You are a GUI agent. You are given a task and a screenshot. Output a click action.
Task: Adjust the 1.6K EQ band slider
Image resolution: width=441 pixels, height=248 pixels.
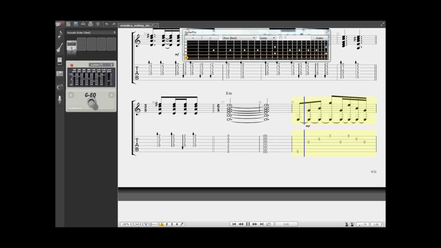pos(94,79)
